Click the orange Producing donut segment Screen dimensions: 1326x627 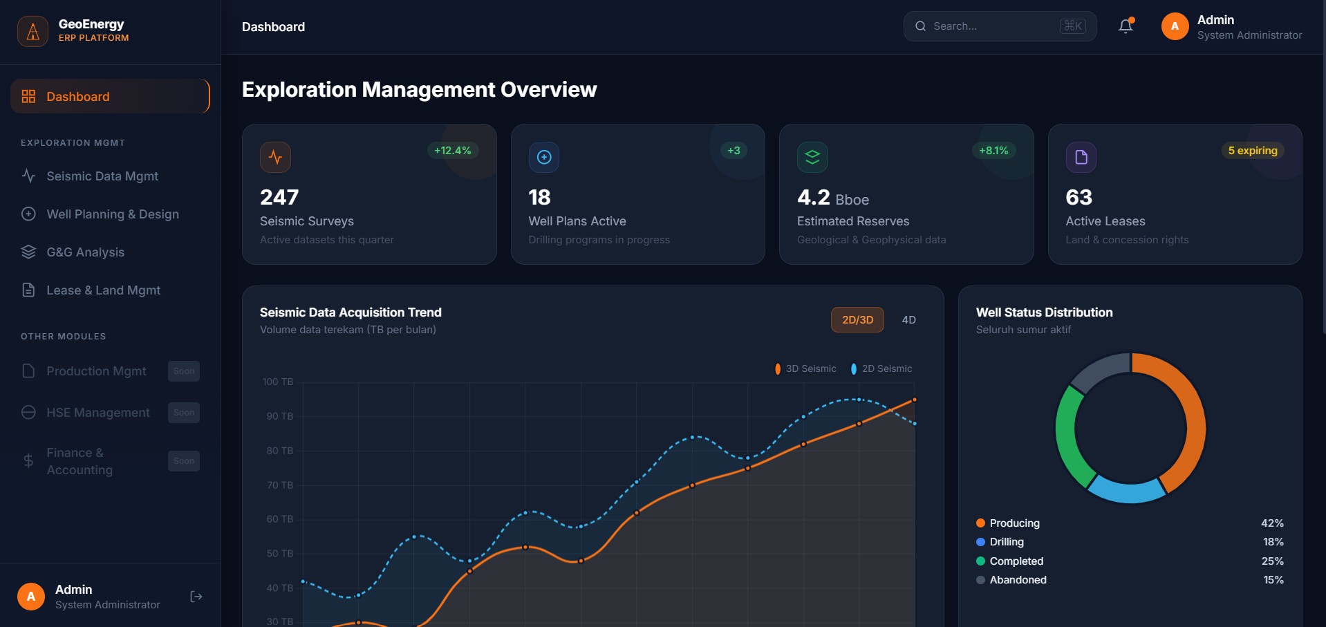tap(1195, 415)
